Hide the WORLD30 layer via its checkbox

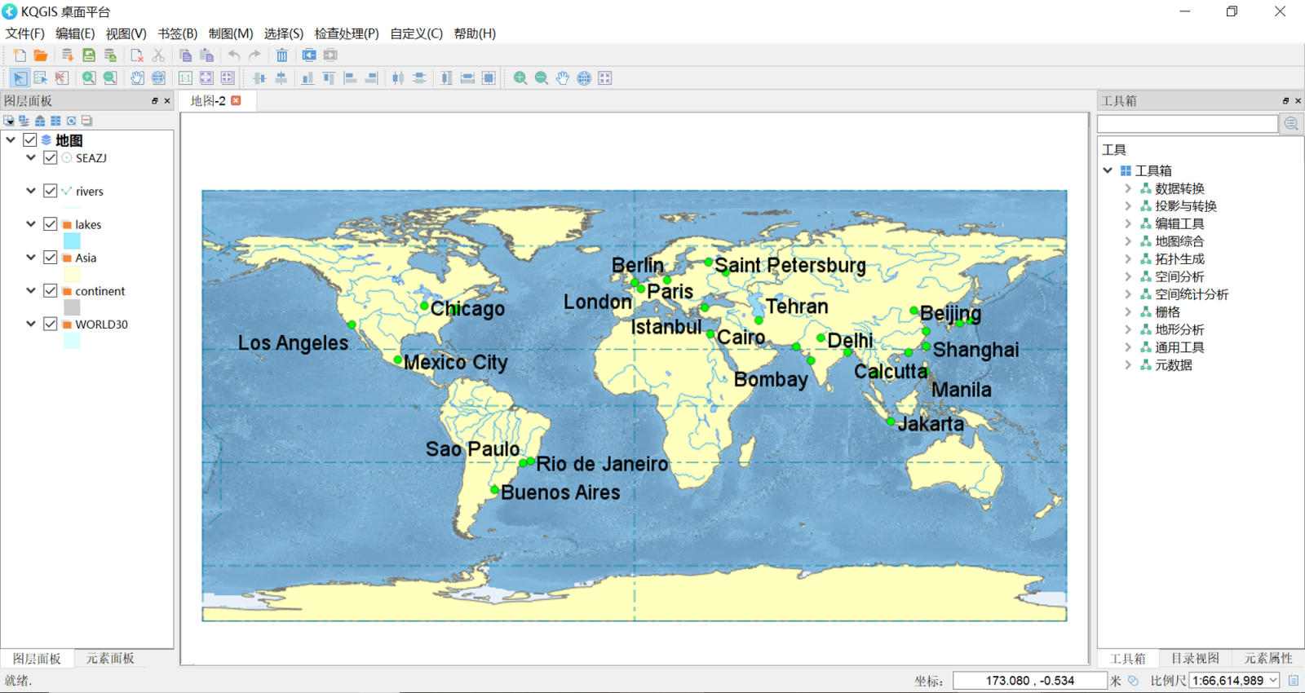[x=51, y=324]
